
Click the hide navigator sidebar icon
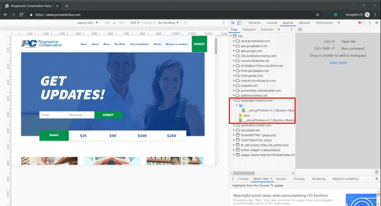point(300,29)
